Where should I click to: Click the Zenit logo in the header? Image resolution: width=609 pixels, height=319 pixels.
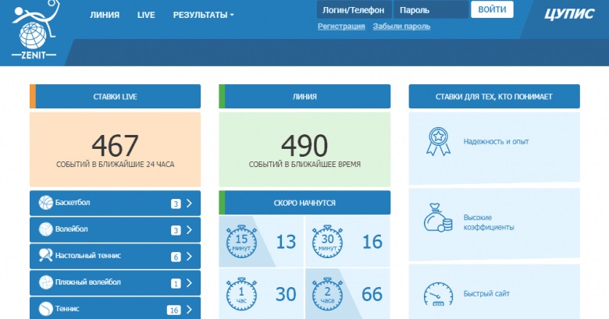pyautogui.click(x=34, y=32)
